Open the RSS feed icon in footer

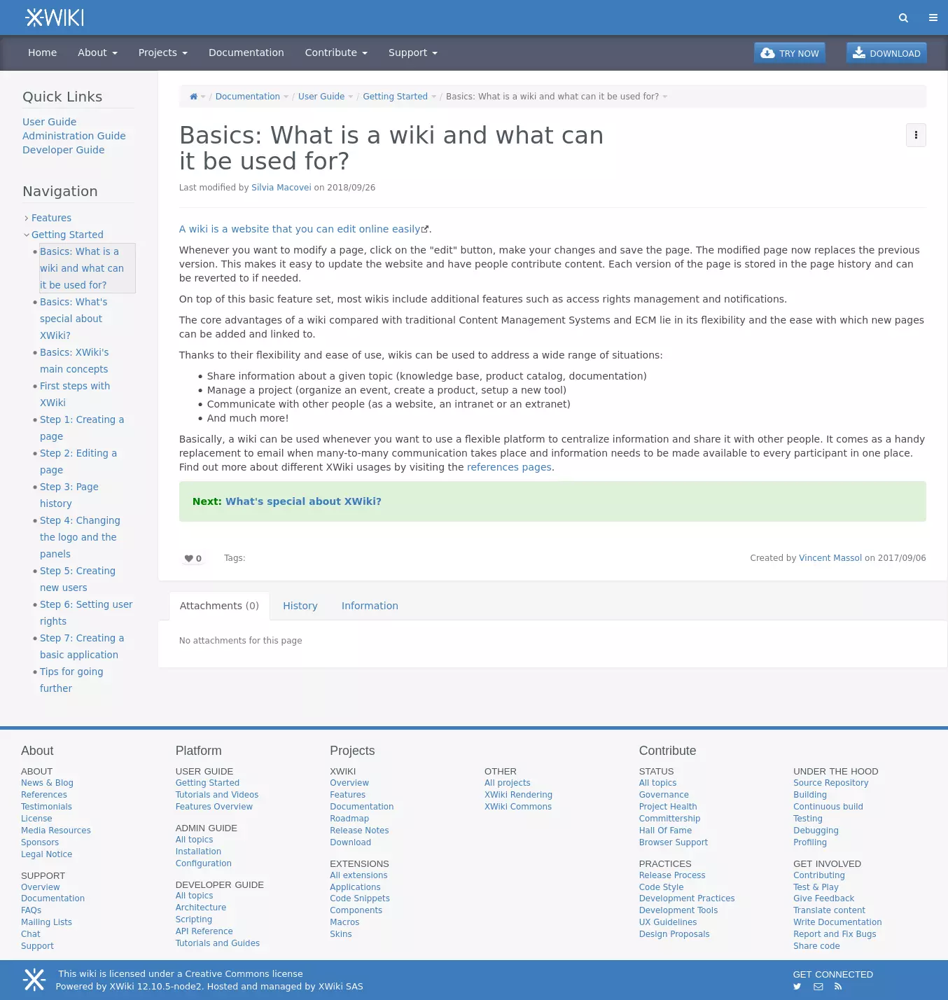coord(838,987)
